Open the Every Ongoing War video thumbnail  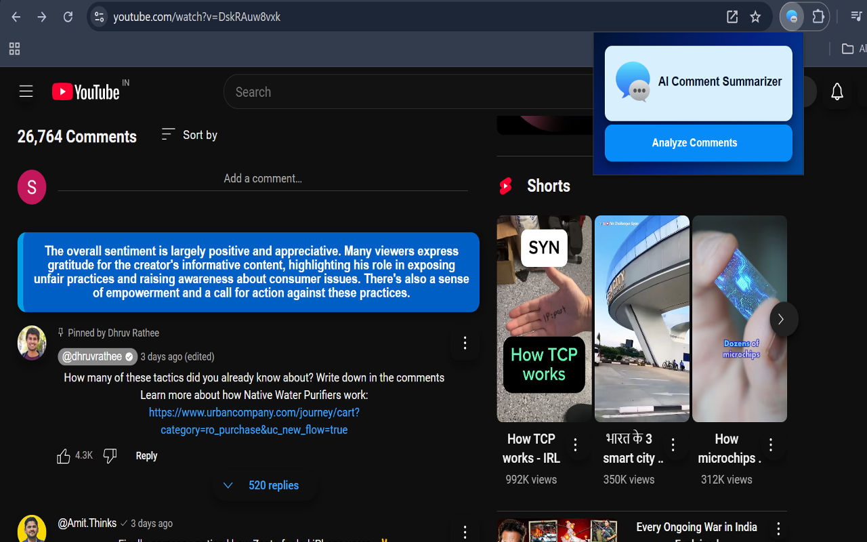click(x=558, y=530)
